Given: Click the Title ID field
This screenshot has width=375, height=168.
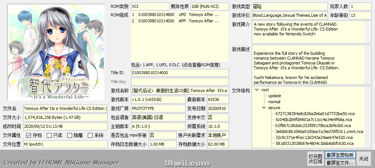Looking at the screenshot, I should [180, 73].
